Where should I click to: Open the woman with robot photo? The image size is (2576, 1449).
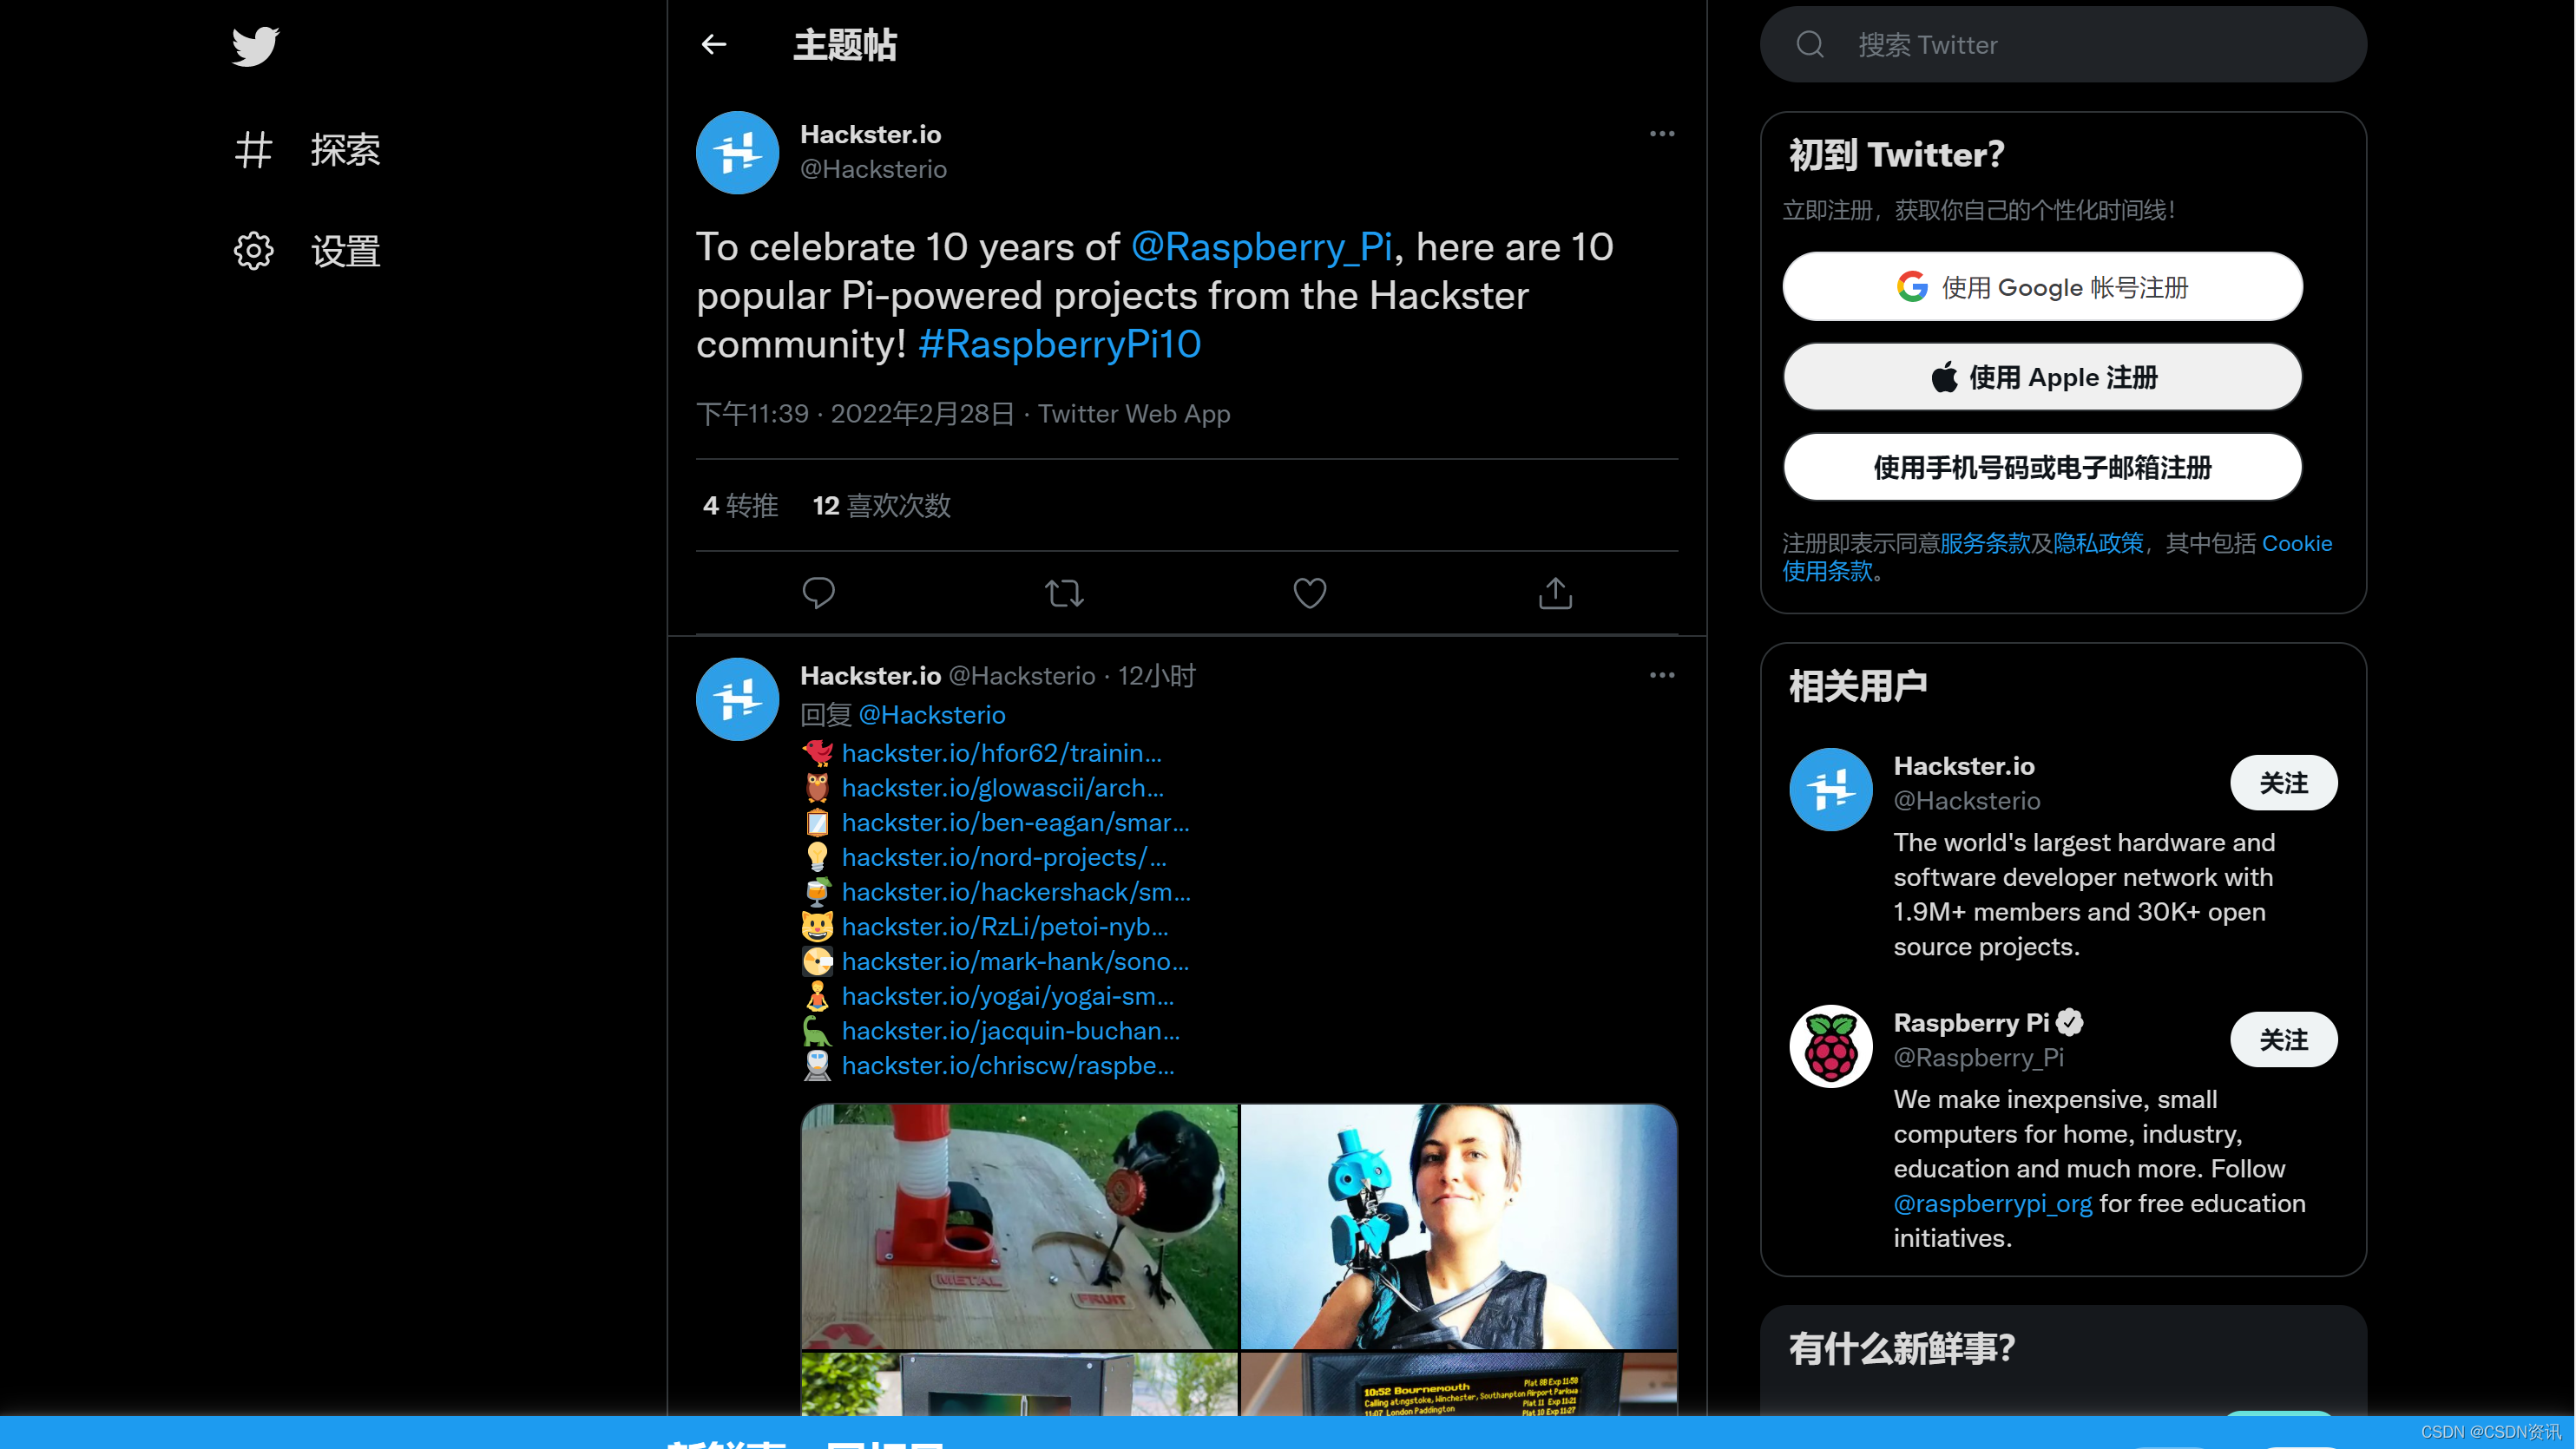(x=1459, y=1227)
